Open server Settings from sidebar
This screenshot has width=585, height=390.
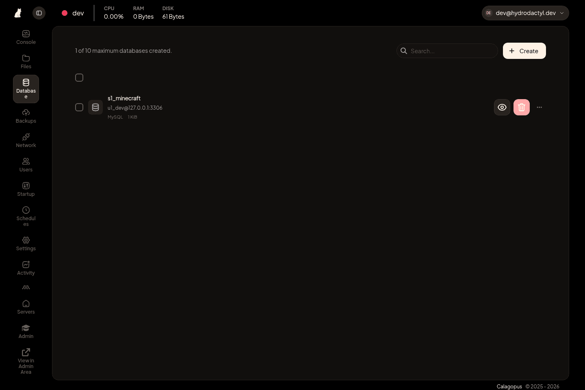coord(26,244)
